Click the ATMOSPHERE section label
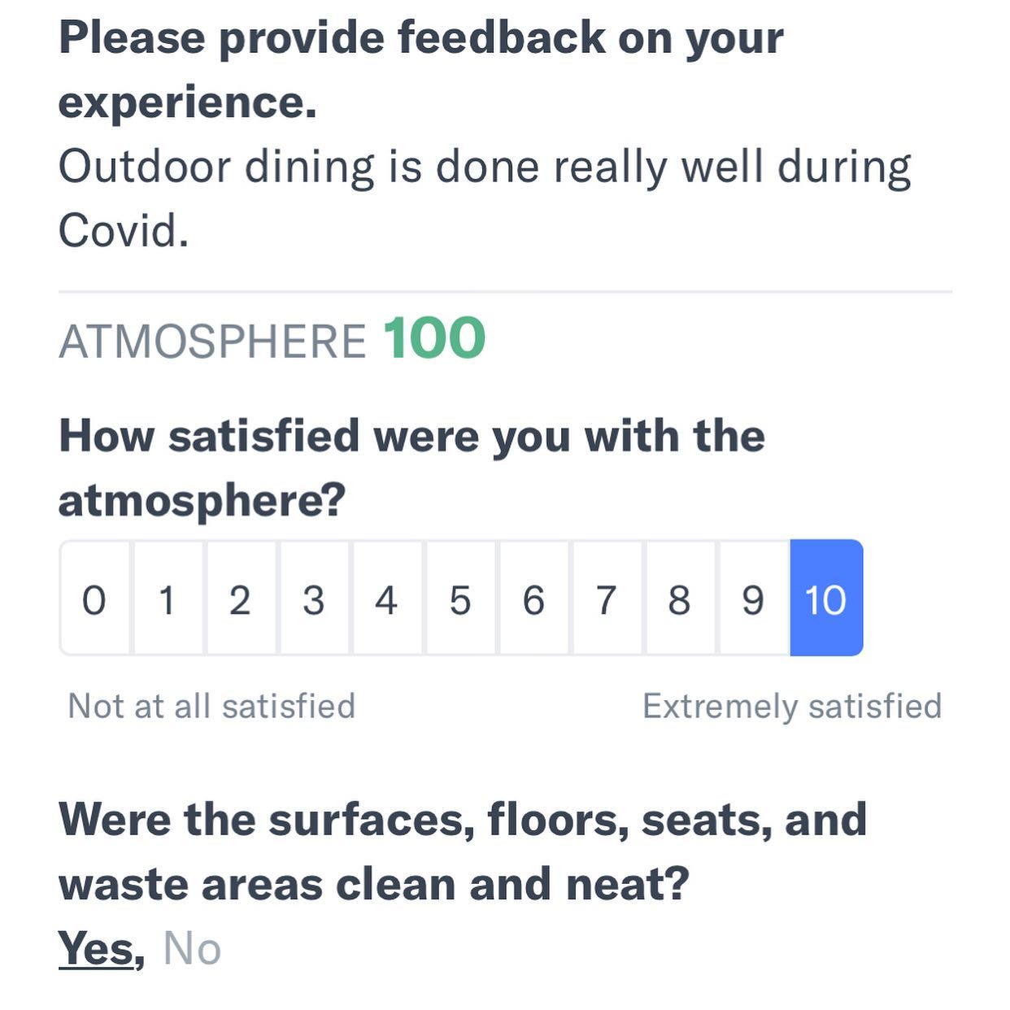Screen dimensions: 1010x1010 coord(212,342)
